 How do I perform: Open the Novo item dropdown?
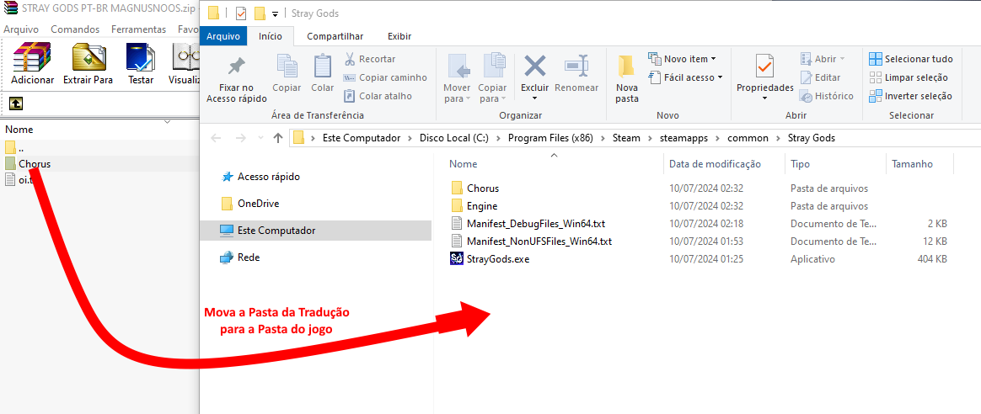coord(683,59)
